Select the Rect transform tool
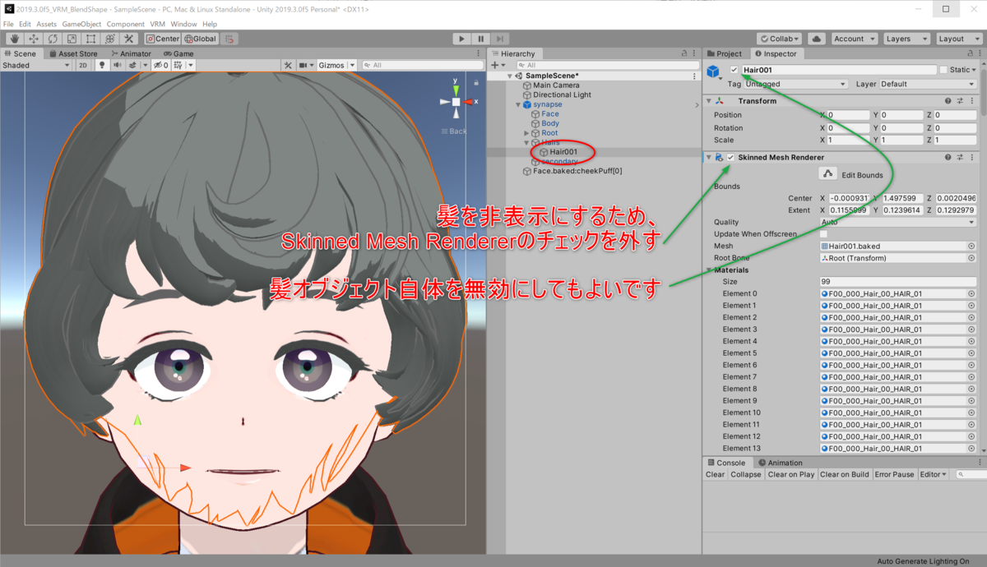 (x=90, y=39)
